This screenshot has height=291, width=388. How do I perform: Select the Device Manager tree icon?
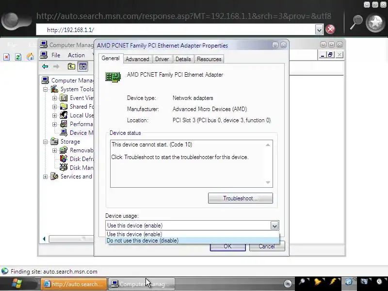(64, 132)
